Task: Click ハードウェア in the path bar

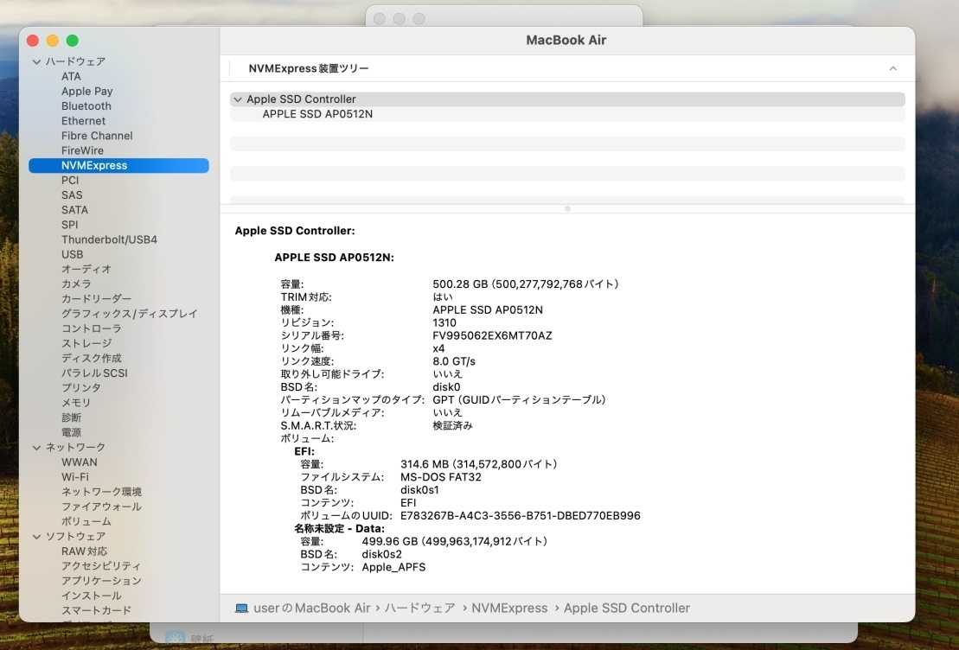Action: (x=419, y=609)
